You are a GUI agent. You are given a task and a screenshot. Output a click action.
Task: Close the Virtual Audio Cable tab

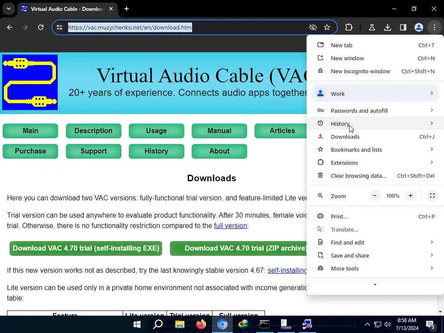[x=111, y=9]
